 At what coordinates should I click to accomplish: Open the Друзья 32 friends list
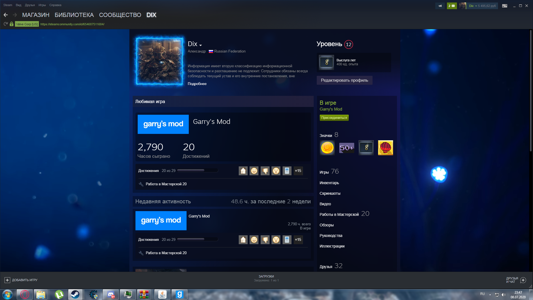pyautogui.click(x=331, y=266)
